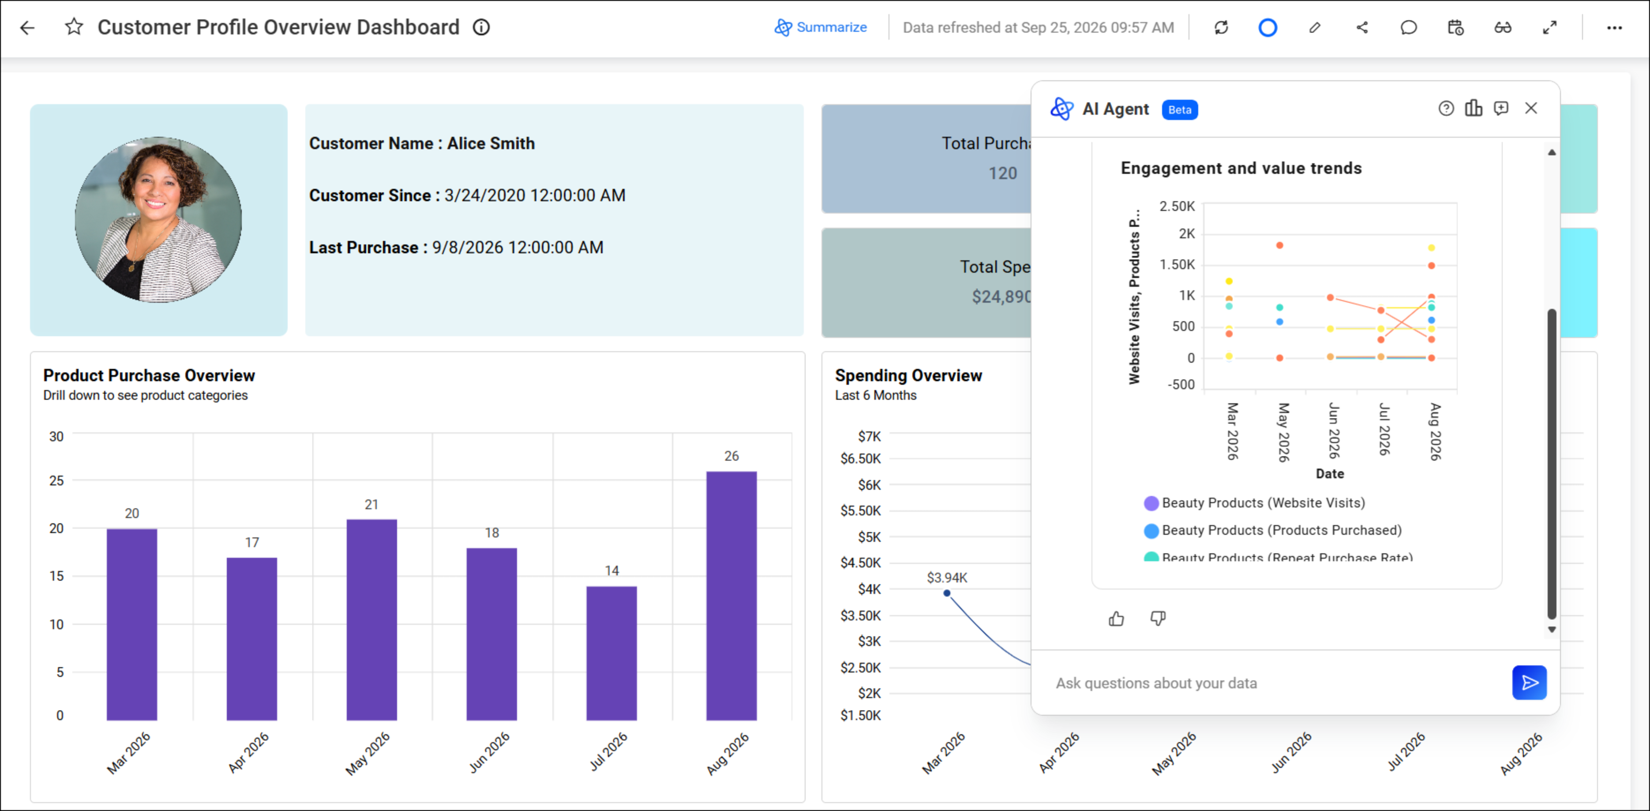The width and height of the screenshot is (1650, 811).
Task: Select Beauty Products (Products Purchased) legend swatch
Action: pos(1151,530)
